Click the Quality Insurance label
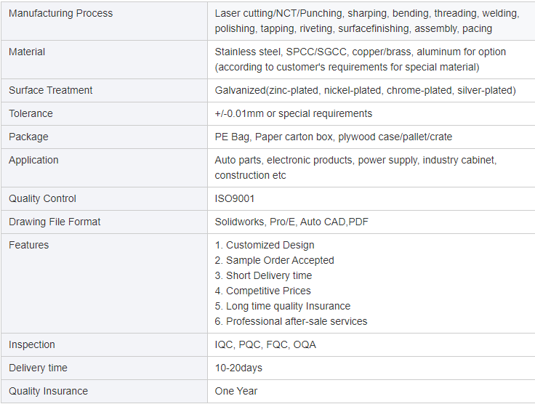This screenshot has width=535, height=404. click(48, 391)
